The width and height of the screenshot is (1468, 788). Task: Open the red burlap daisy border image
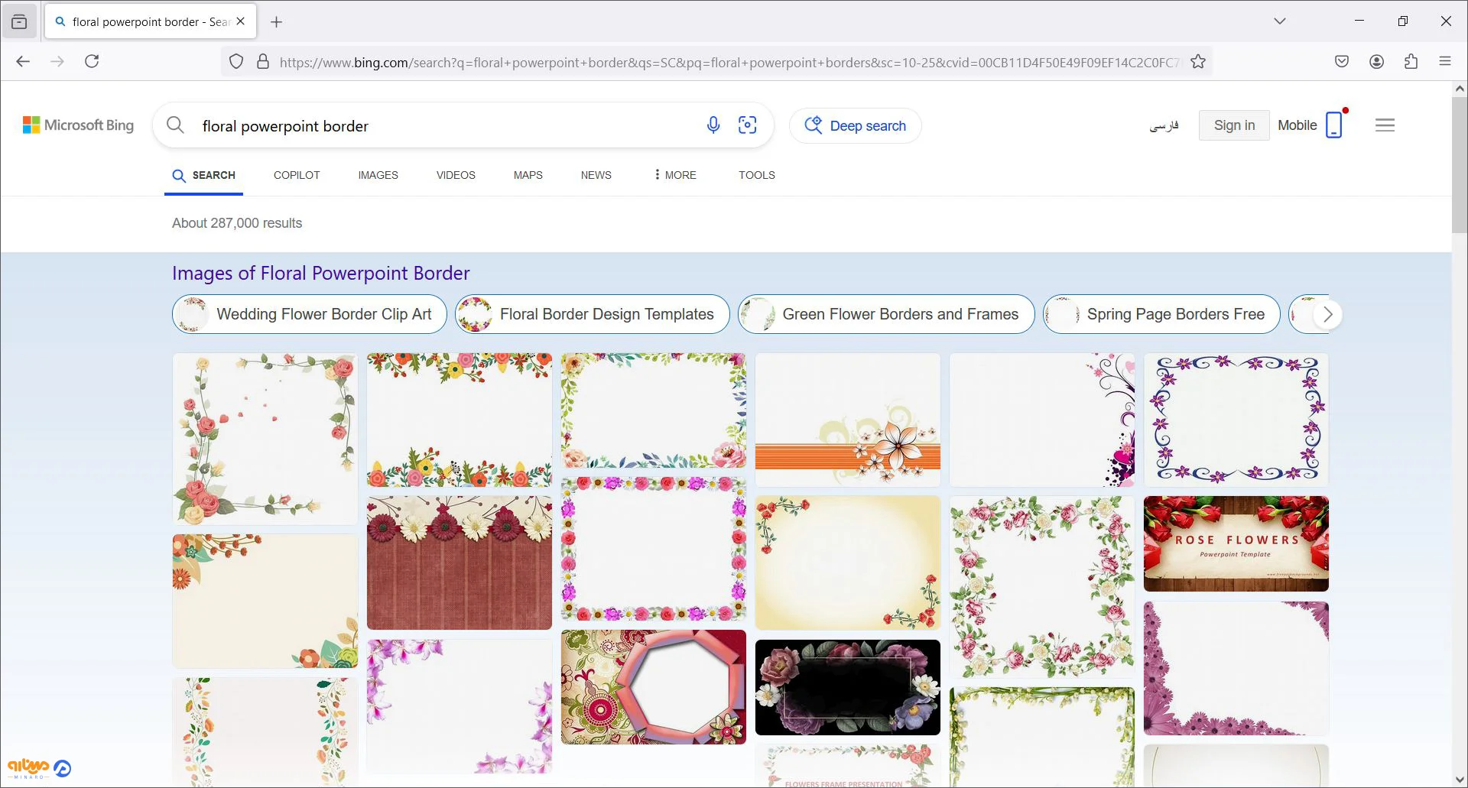460,563
